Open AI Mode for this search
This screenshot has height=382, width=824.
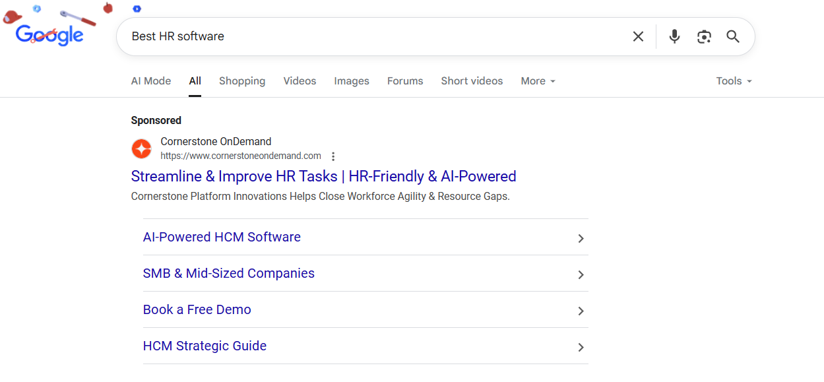point(150,80)
